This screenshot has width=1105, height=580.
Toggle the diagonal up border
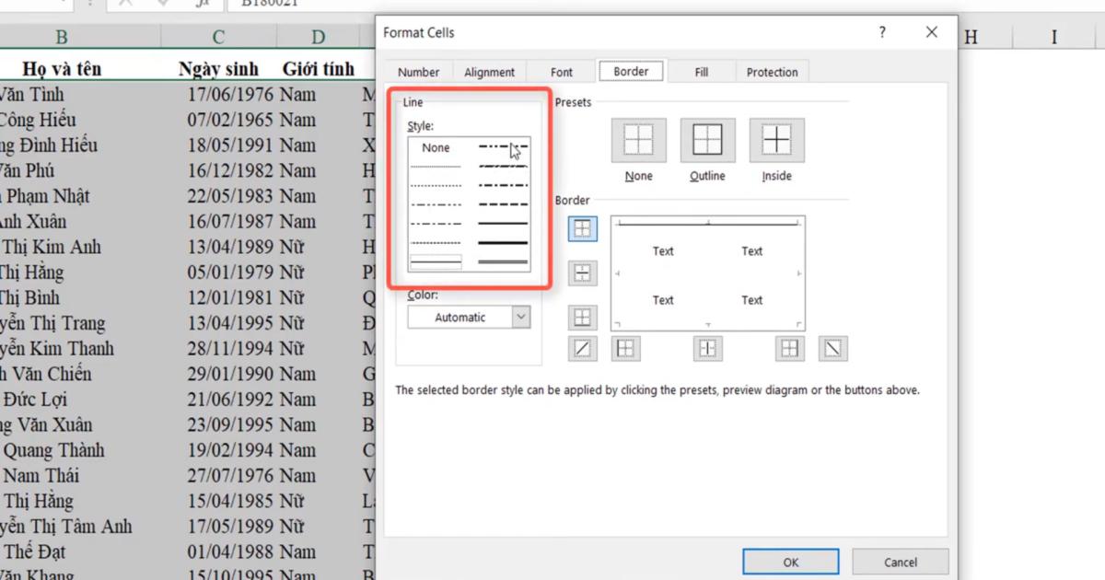pos(582,348)
